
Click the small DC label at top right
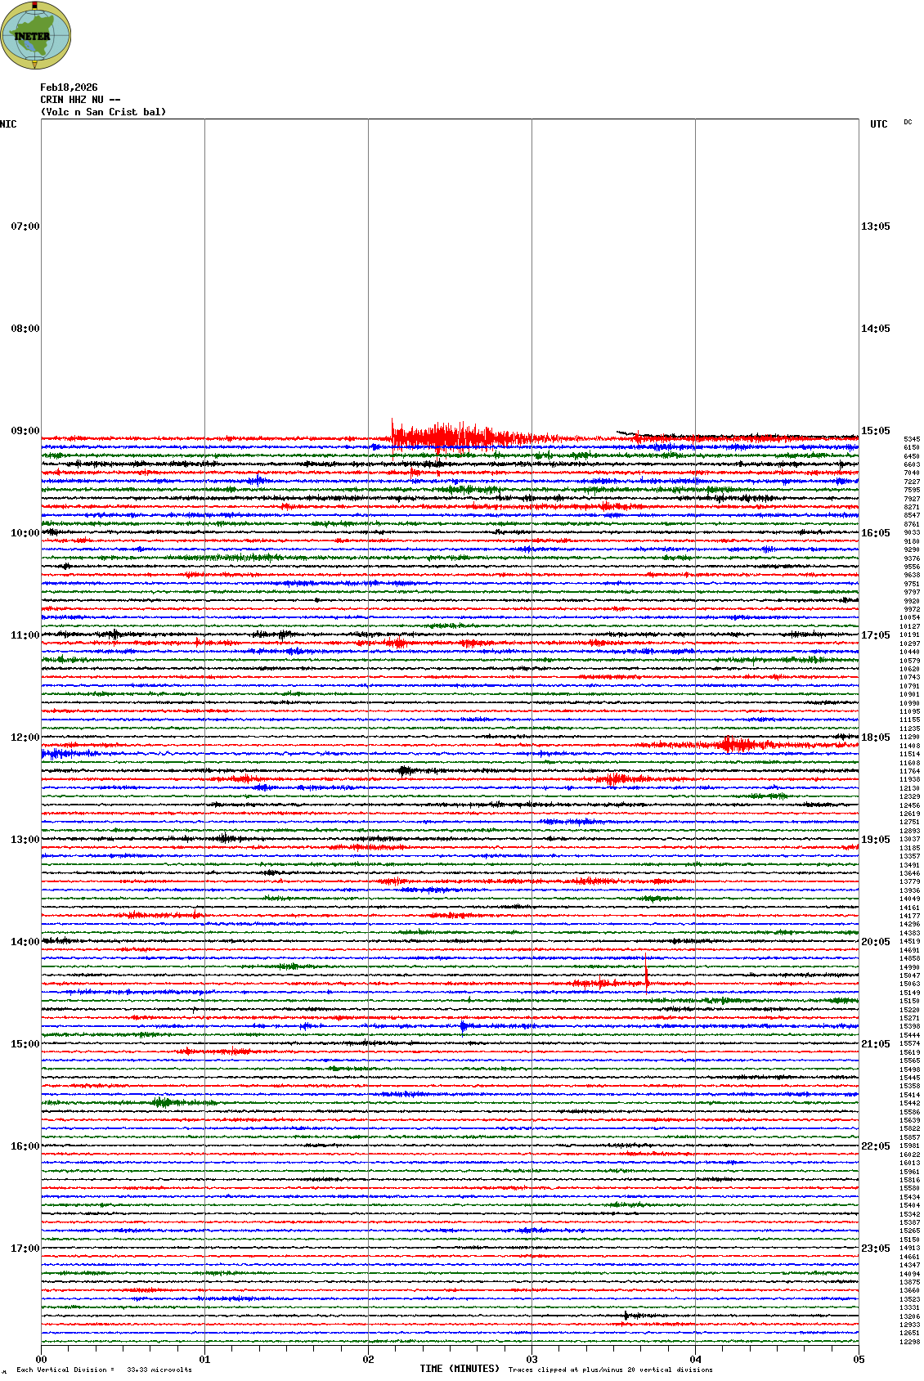(908, 123)
